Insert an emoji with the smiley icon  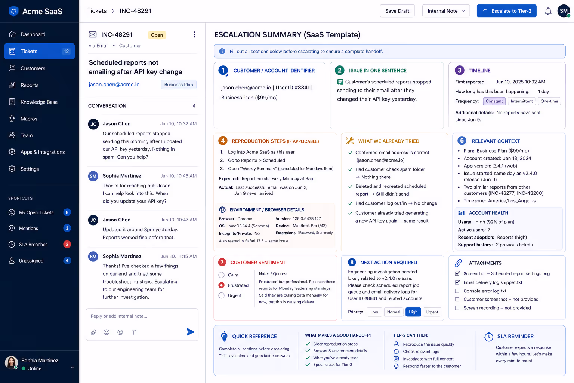107,332
